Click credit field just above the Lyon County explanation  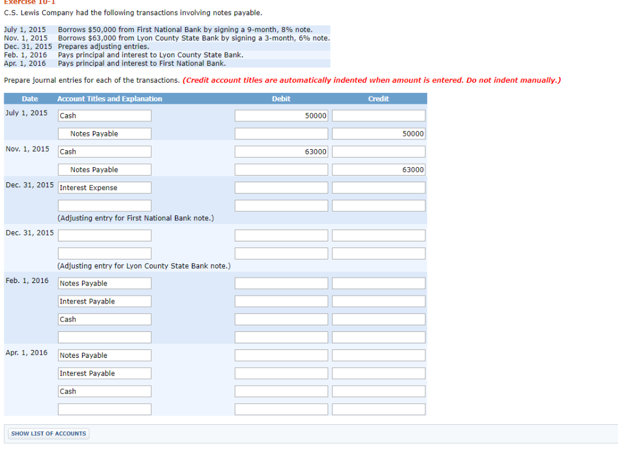[379, 253]
